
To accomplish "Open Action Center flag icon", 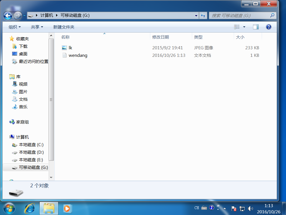I will point(234,208).
